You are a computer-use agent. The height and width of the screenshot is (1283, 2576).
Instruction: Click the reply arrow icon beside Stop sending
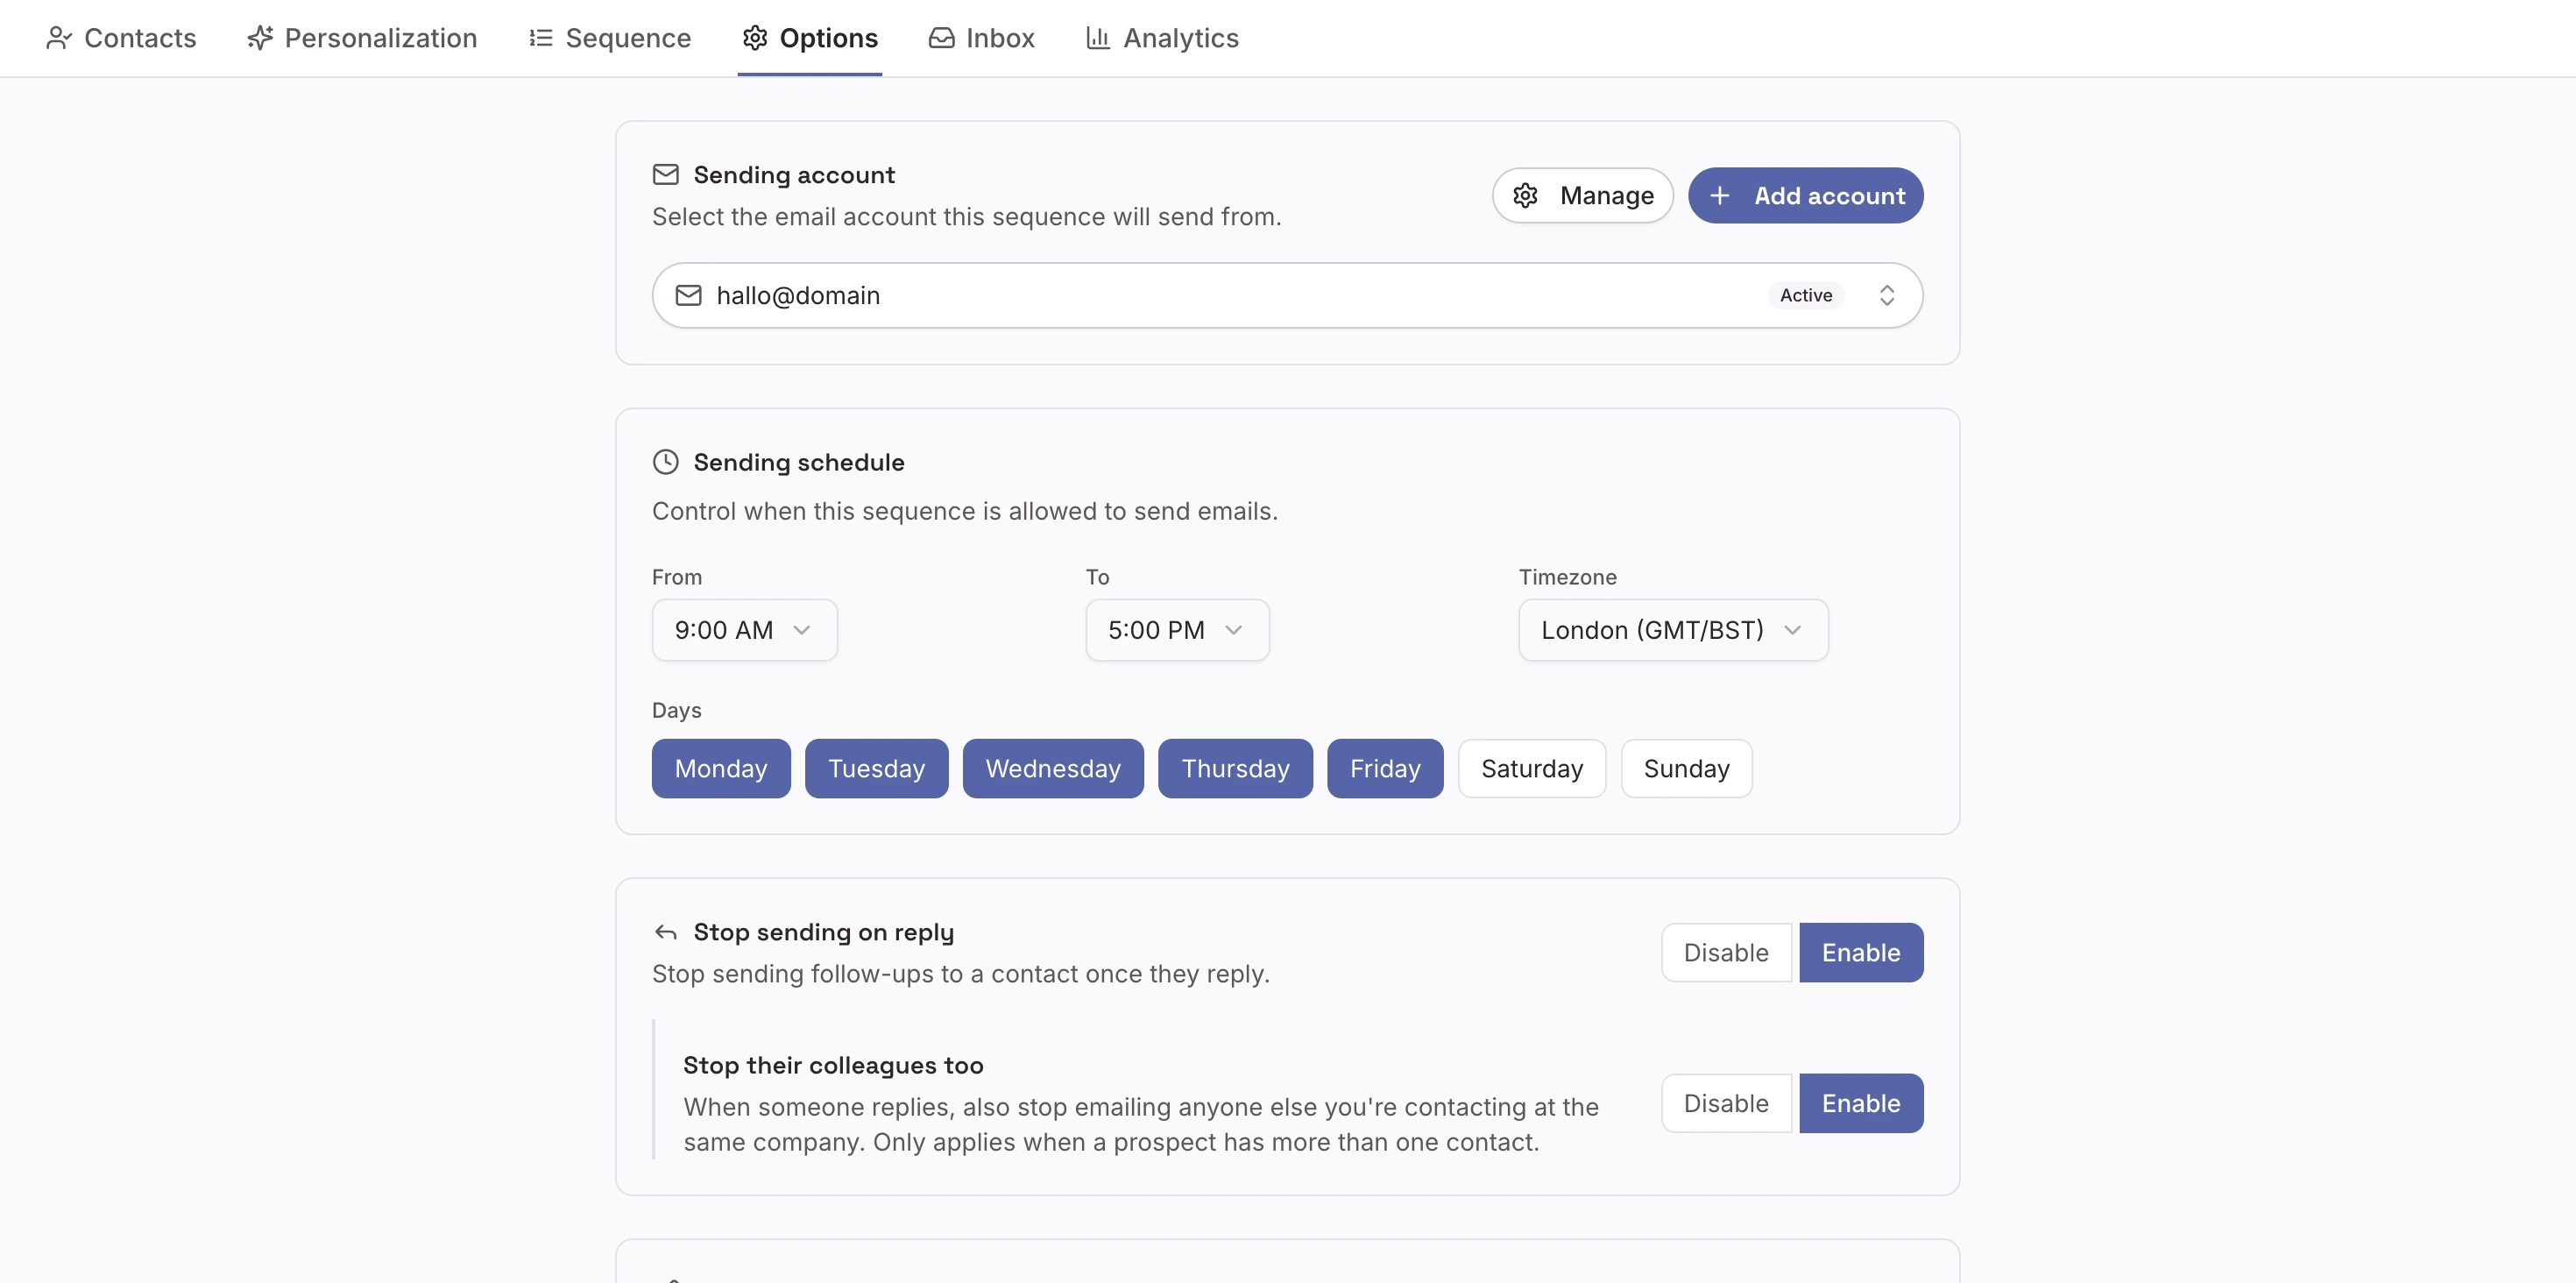pos(666,932)
